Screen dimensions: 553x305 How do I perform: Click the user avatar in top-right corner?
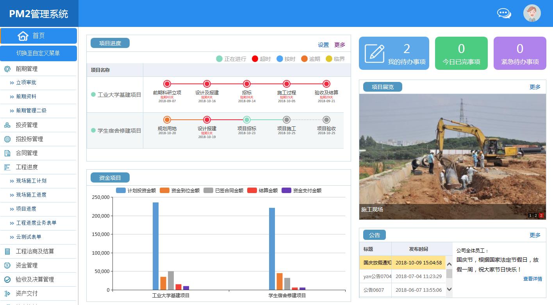click(x=532, y=13)
